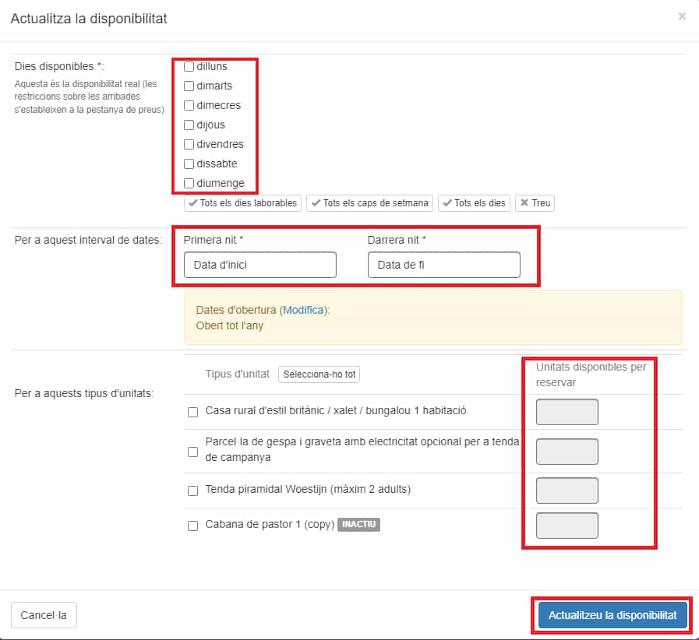Click Tots els dies laborables button
Image resolution: width=699 pixels, height=640 pixels.
[242, 203]
